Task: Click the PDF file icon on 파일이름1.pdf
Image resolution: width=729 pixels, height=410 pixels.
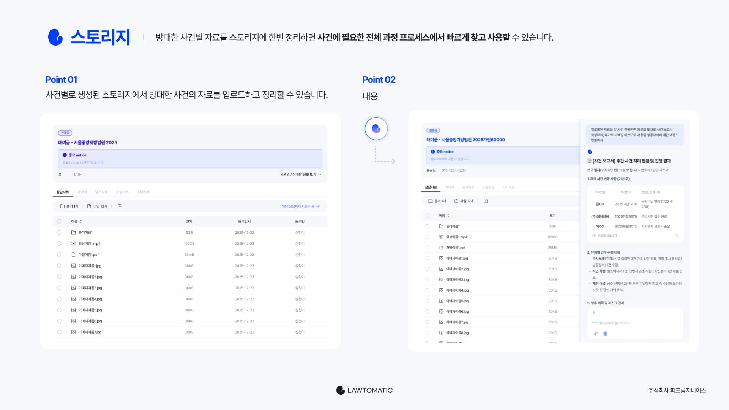Action: (73, 254)
